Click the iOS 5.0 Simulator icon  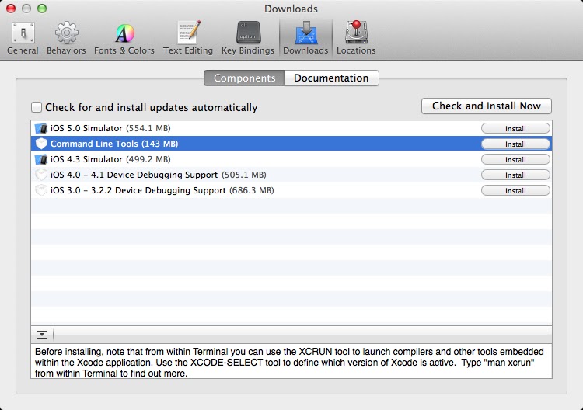(x=41, y=128)
